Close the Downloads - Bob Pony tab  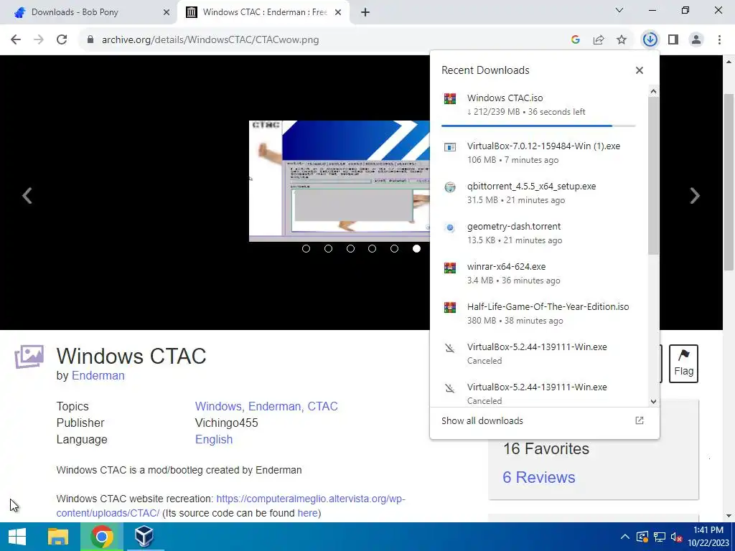coord(167,13)
